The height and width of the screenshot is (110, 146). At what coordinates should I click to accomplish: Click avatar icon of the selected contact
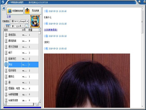(x=6, y=65)
